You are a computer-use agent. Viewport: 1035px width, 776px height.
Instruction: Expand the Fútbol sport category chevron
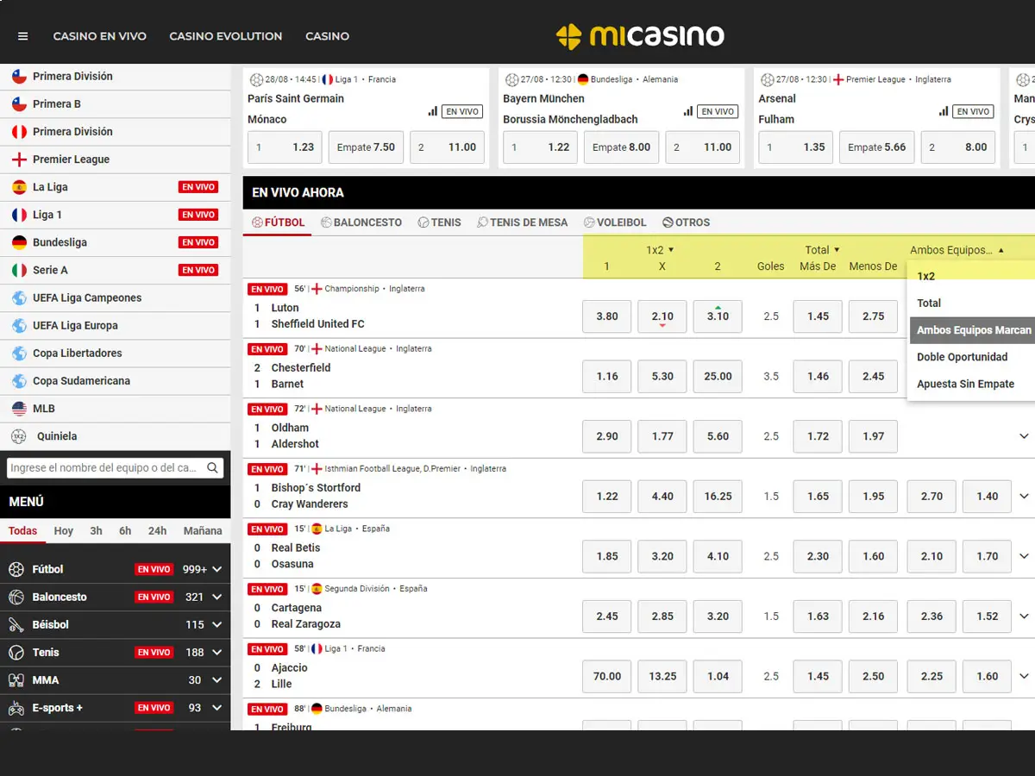(x=217, y=569)
